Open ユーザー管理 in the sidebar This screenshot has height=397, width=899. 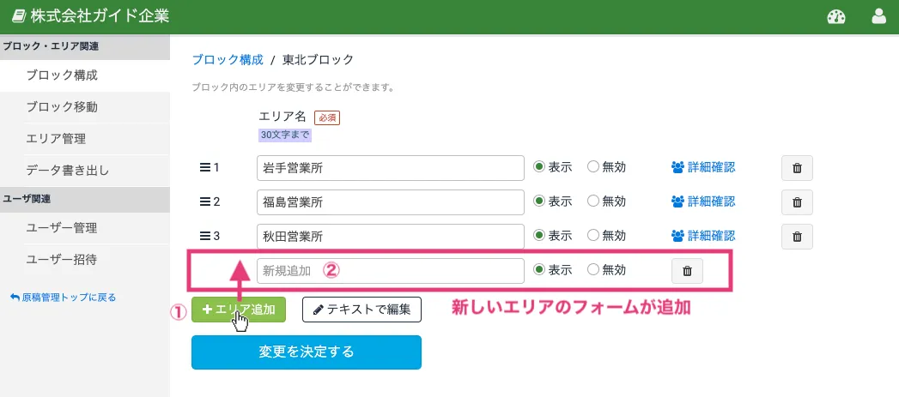tap(85, 228)
